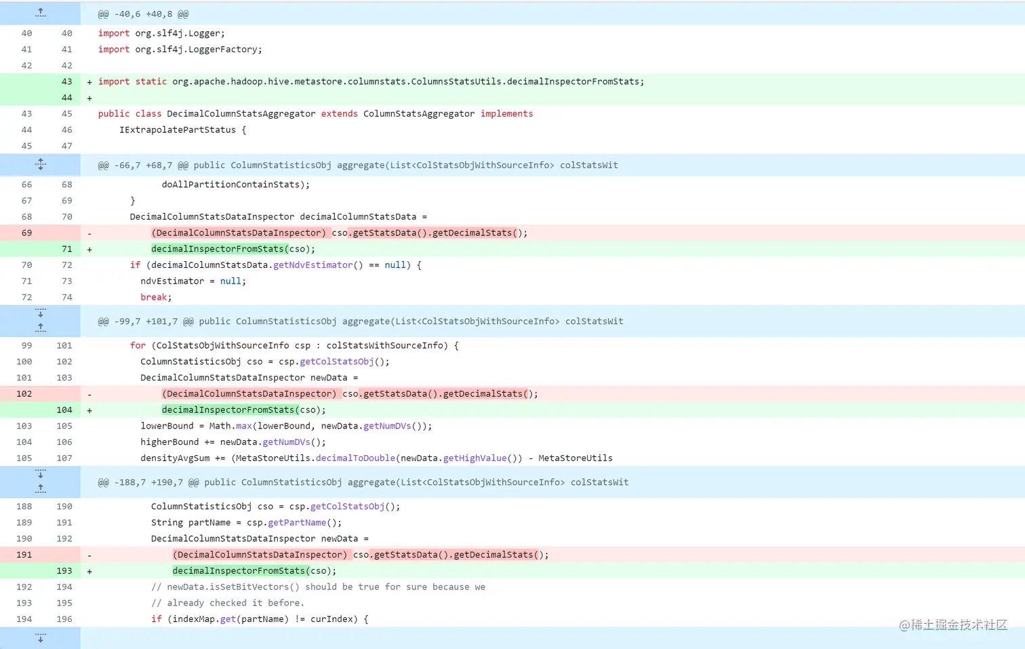Click new line number 193 on added row
The height and width of the screenshot is (649, 1025).
click(x=64, y=571)
